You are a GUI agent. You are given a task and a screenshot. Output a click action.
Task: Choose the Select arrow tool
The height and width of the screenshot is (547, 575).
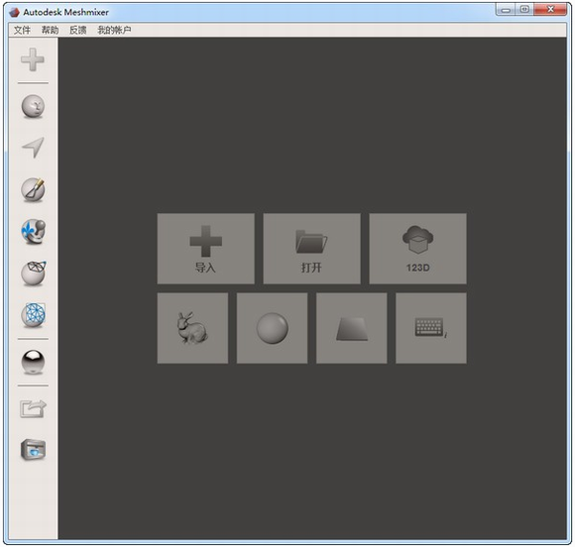click(x=34, y=148)
